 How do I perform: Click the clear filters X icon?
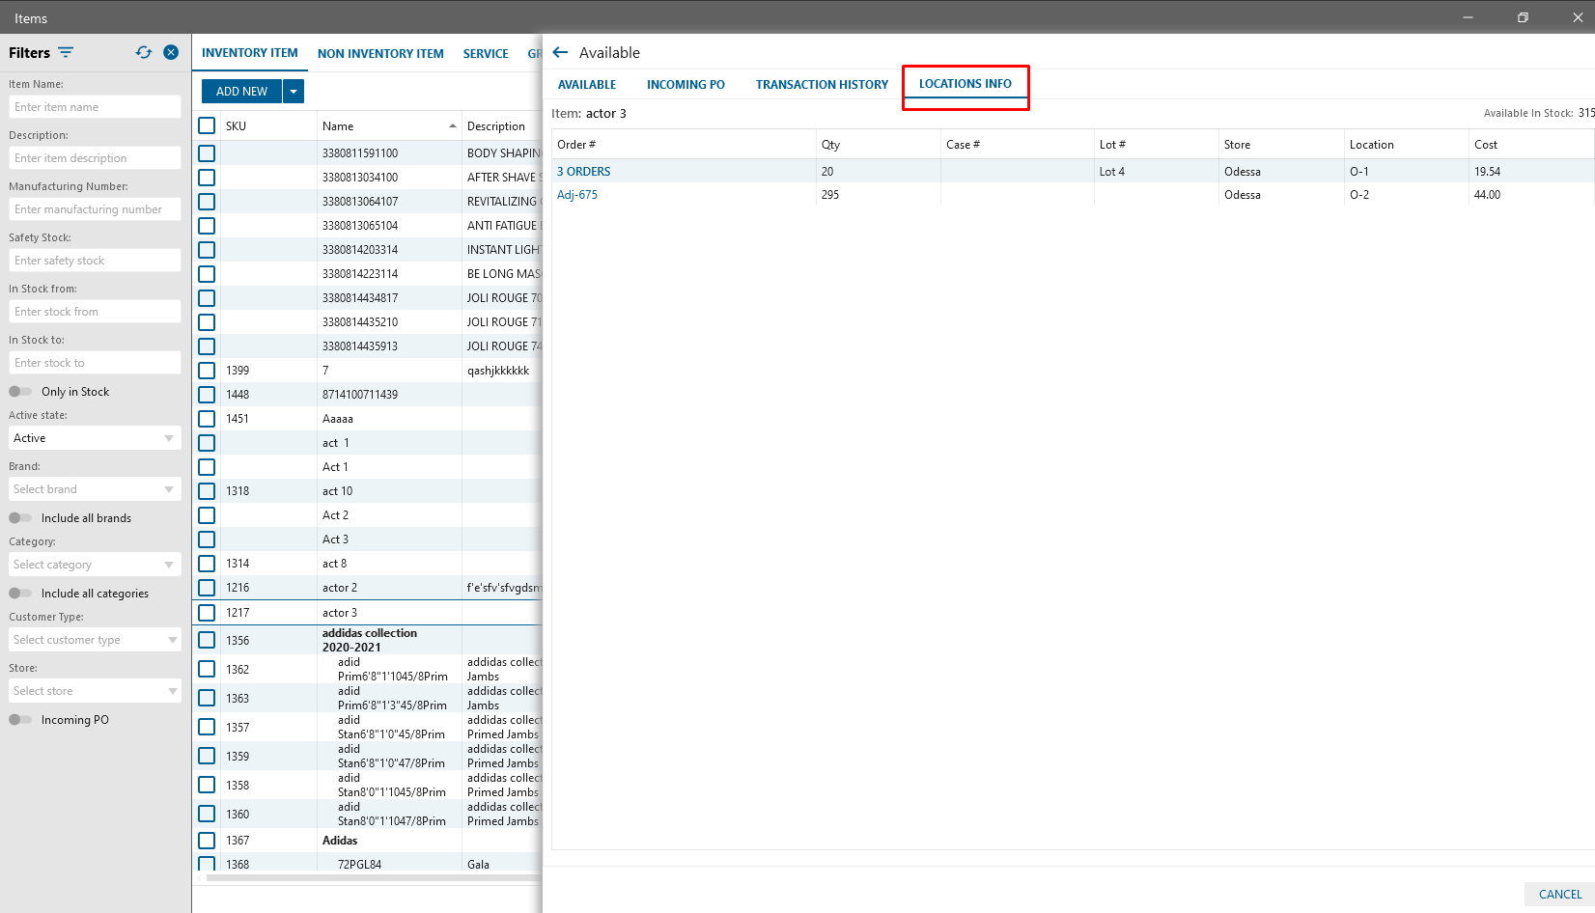171,52
